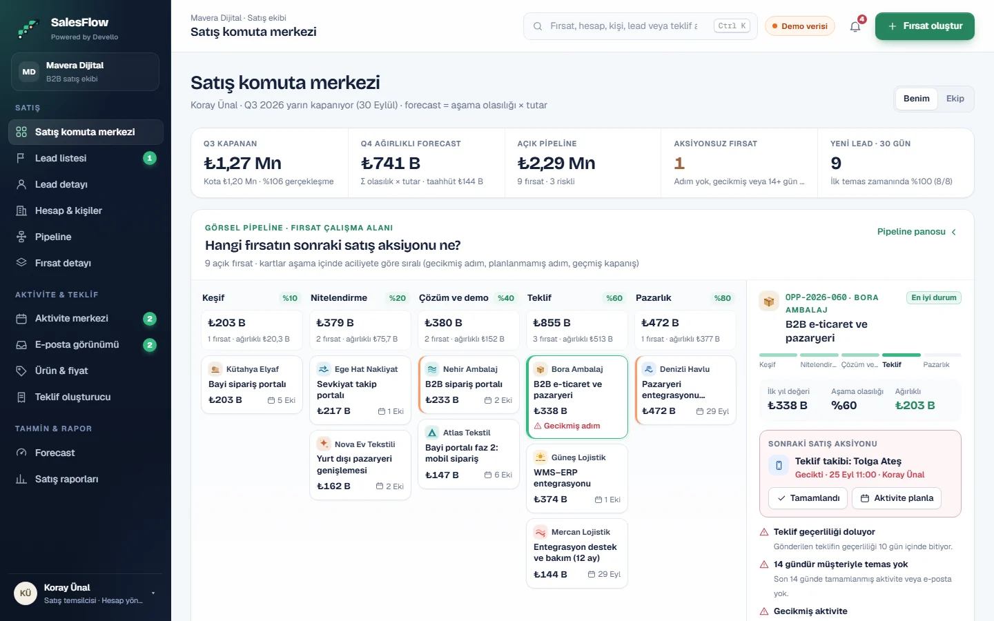The width and height of the screenshot is (994, 621).
Task: Toggle the Demo verisi badge
Action: pos(800,26)
